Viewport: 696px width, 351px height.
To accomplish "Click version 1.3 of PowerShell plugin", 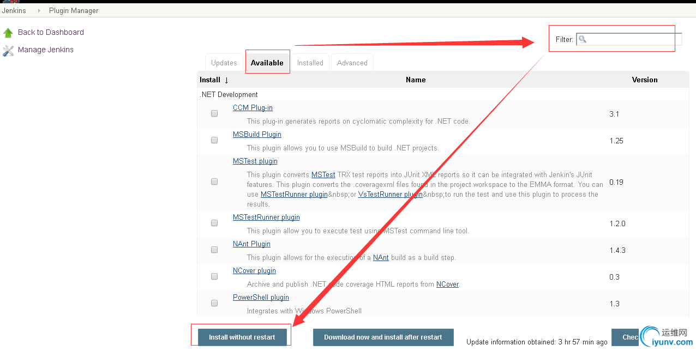I will click(x=615, y=304).
